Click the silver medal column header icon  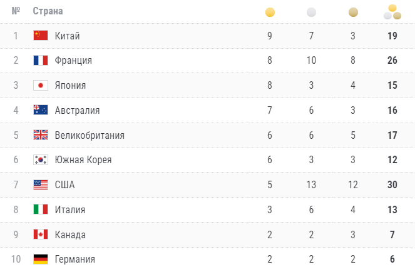coord(311,12)
